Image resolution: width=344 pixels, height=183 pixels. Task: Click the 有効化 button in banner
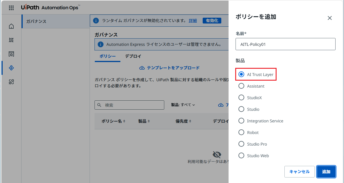click(x=212, y=21)
